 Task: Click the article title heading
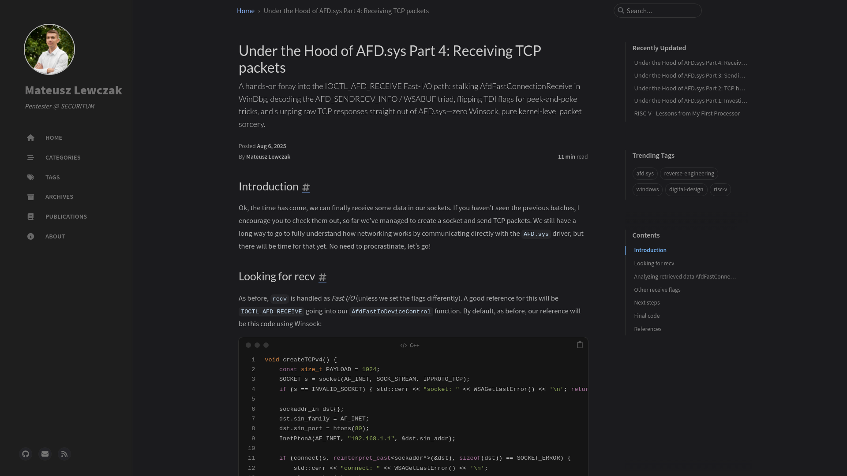(x=390, y=59)
